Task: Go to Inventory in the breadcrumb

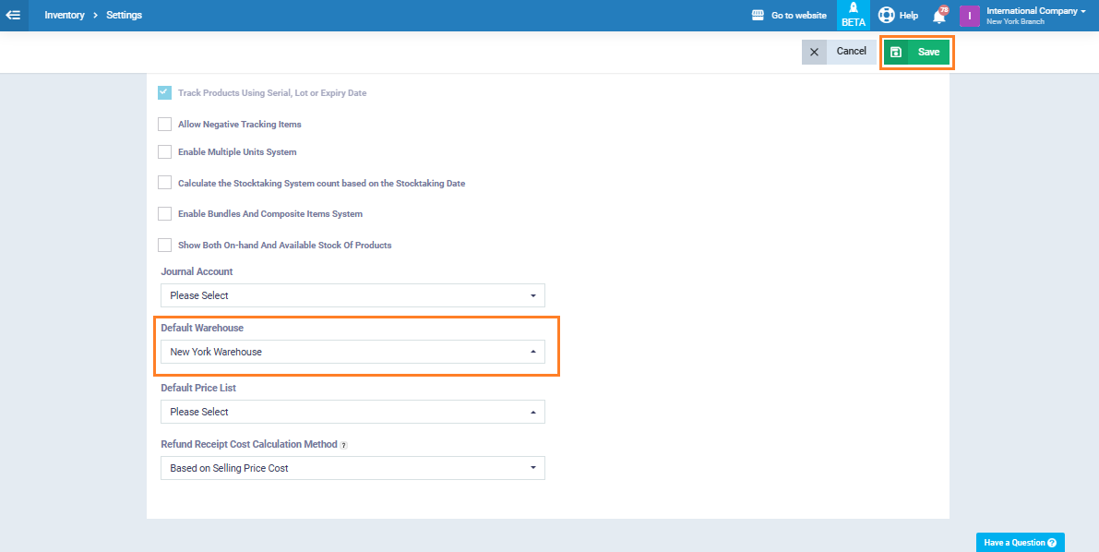Action: click(x=65, y=16)
